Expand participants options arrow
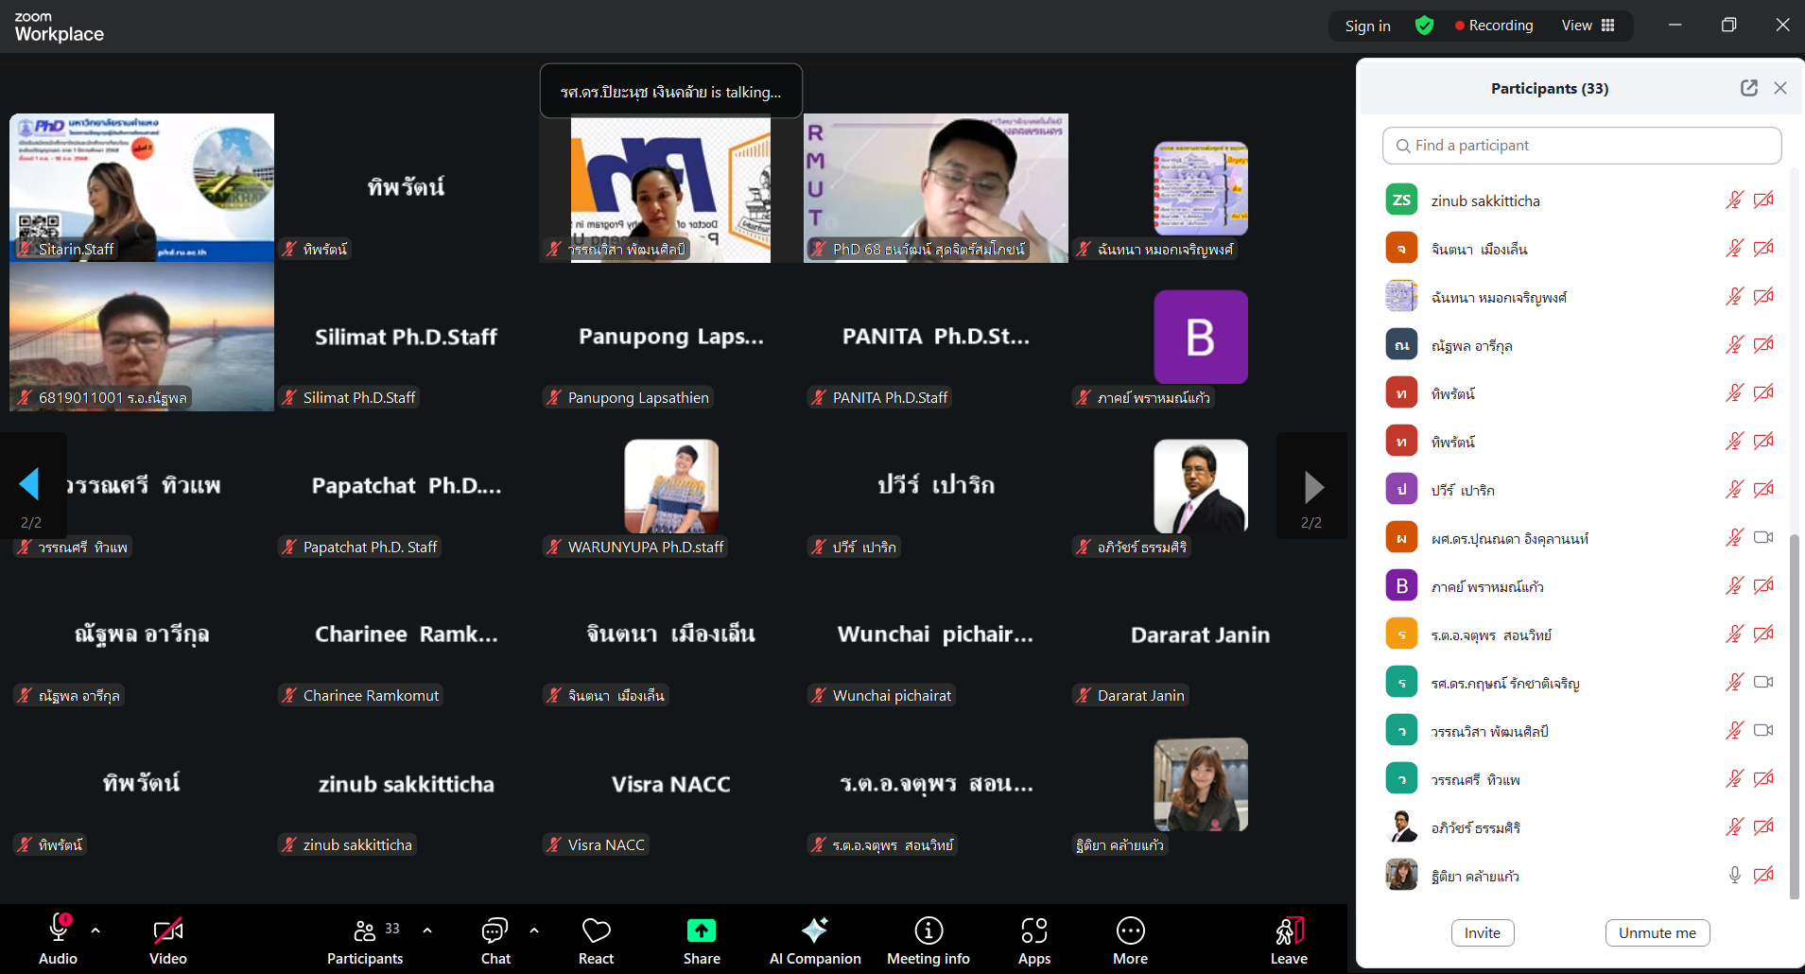This screenshot has width=1805, height=974. click(427, 931)
